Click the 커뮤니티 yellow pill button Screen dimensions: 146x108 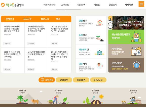[x=98, y=80]
